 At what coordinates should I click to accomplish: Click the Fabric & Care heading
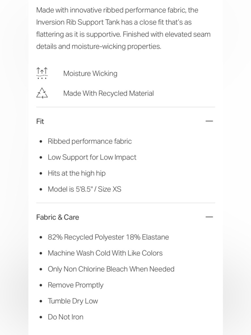tap(57, 217)
